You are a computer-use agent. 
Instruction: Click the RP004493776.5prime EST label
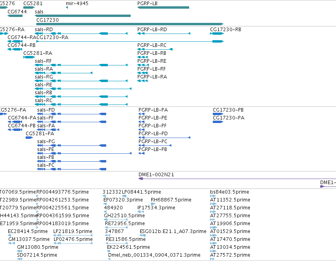(62, 192)
